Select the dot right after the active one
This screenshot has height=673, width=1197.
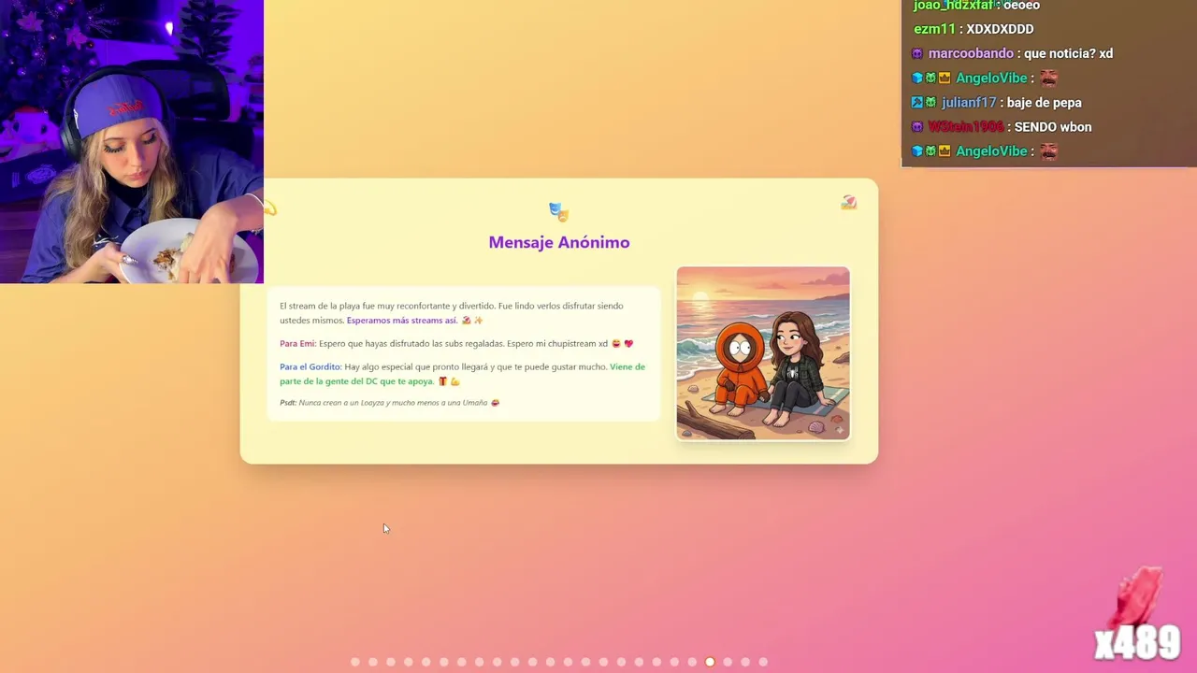(x=728, y=662)
